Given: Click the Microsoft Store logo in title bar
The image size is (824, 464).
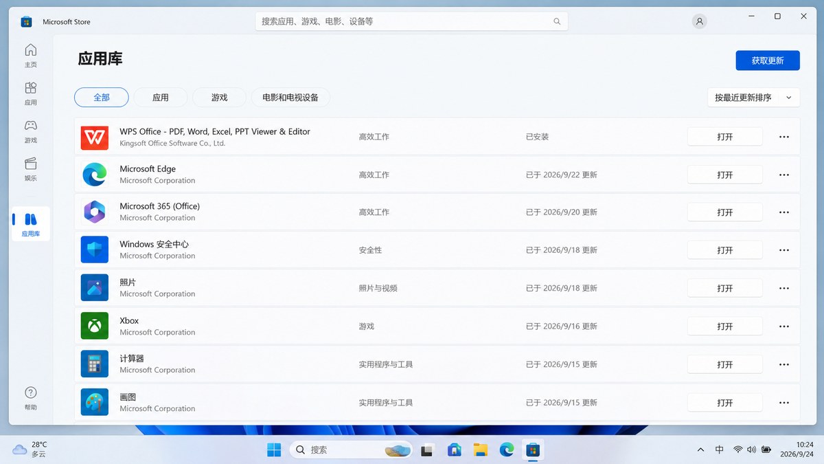Looking at the screenshot, I should pyautogui.click(x=26, y=21).
